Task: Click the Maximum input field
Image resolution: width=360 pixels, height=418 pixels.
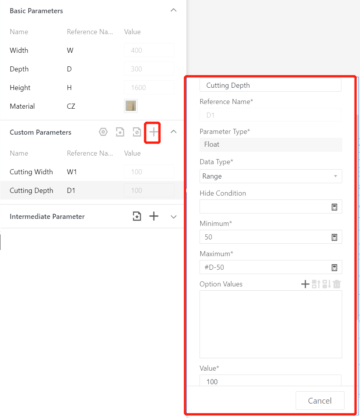Action: (264, 267)
